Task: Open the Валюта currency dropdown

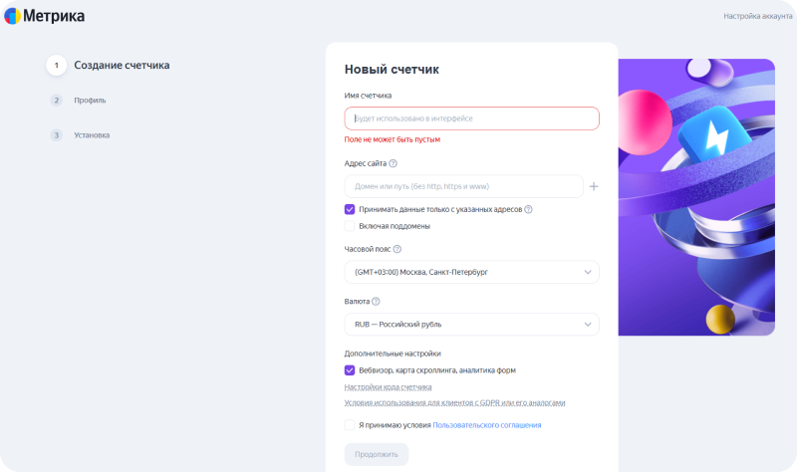Action: tap(471, 325)
